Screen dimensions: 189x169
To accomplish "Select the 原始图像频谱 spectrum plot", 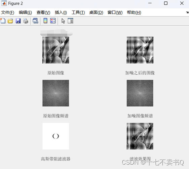I will (x=56, y=93).
